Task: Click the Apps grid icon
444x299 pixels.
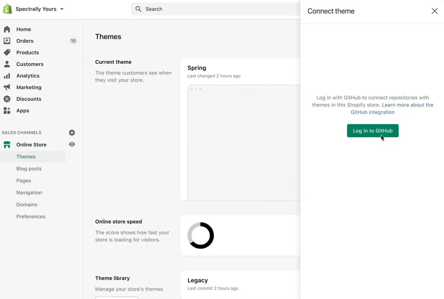Action: tap(7, 110)
